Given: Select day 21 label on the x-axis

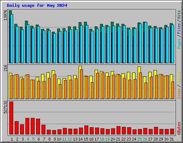Looking at the screenshot, I should (118, 139).
